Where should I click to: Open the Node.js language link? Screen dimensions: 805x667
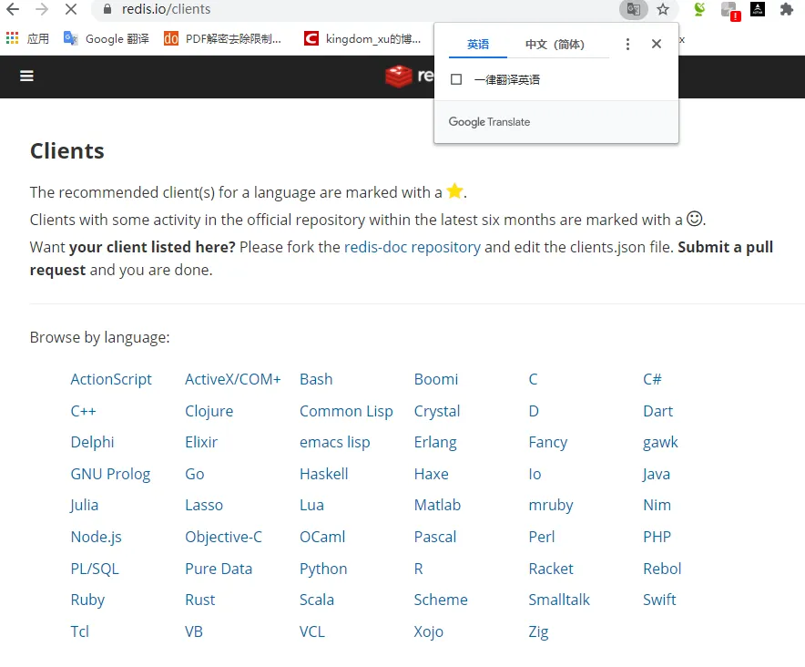tap(96, 537)
